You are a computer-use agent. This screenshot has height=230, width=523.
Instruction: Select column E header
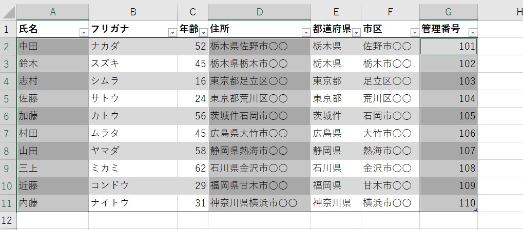tap(336, 12)
